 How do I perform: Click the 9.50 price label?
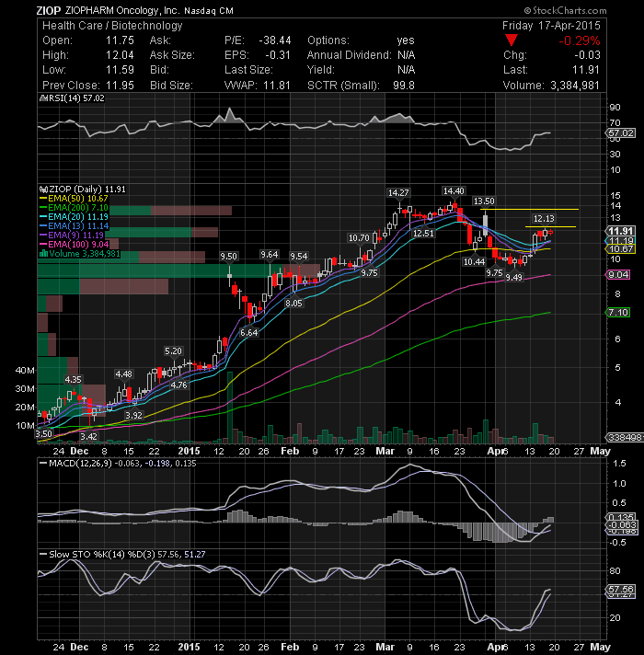tap(228, 256)
